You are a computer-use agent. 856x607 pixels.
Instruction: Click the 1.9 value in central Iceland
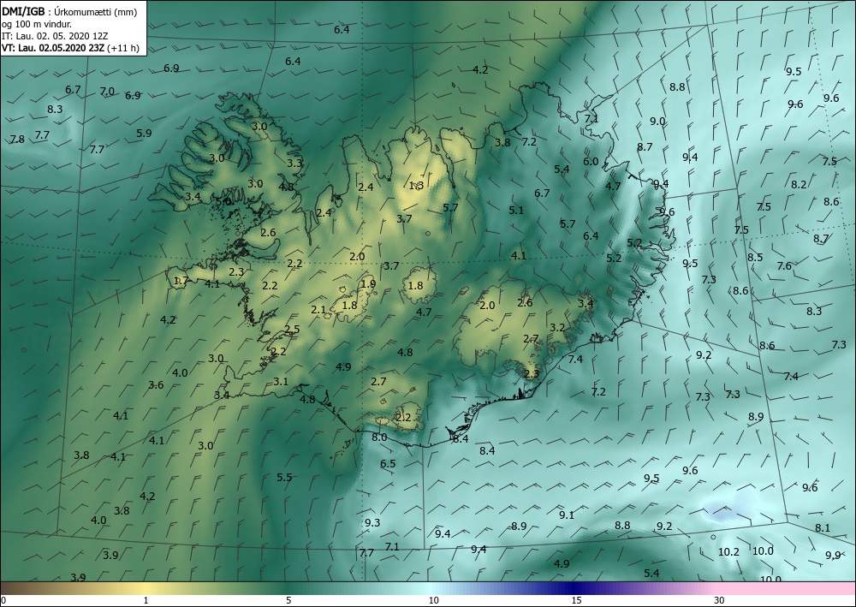(368, 284)
